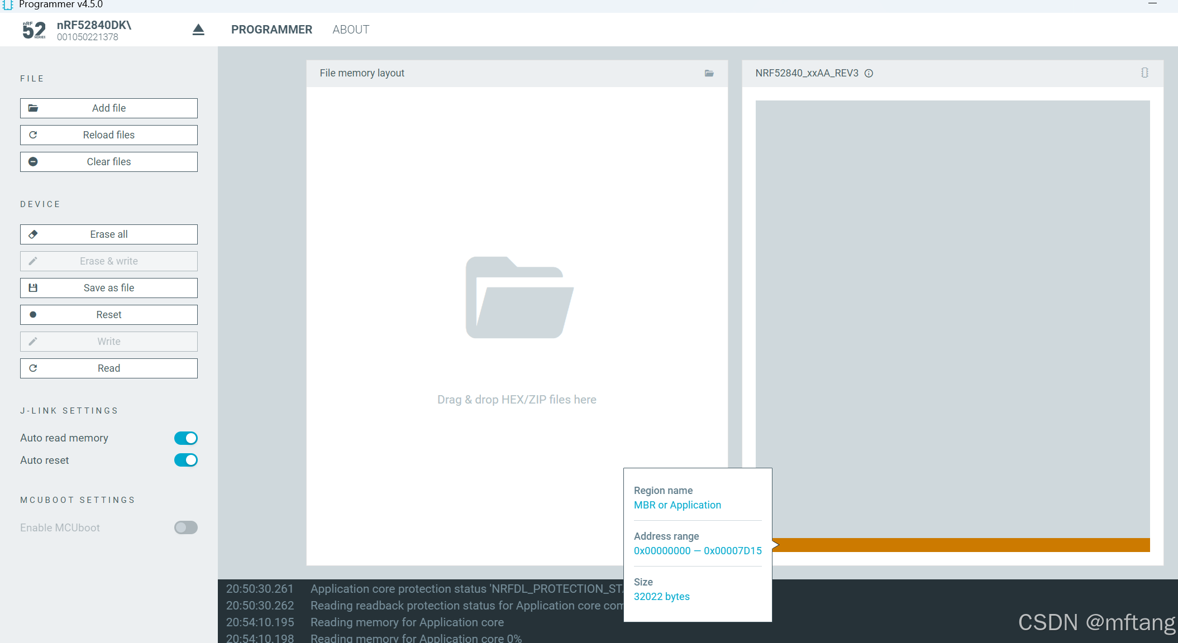Click the nRF52 series device logo

(34, 30)
